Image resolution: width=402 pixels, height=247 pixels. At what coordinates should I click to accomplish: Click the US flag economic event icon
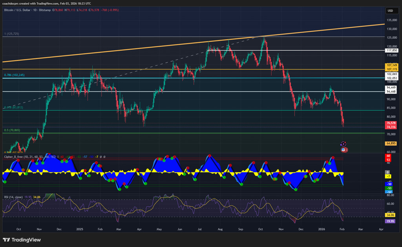pos(344,150)
